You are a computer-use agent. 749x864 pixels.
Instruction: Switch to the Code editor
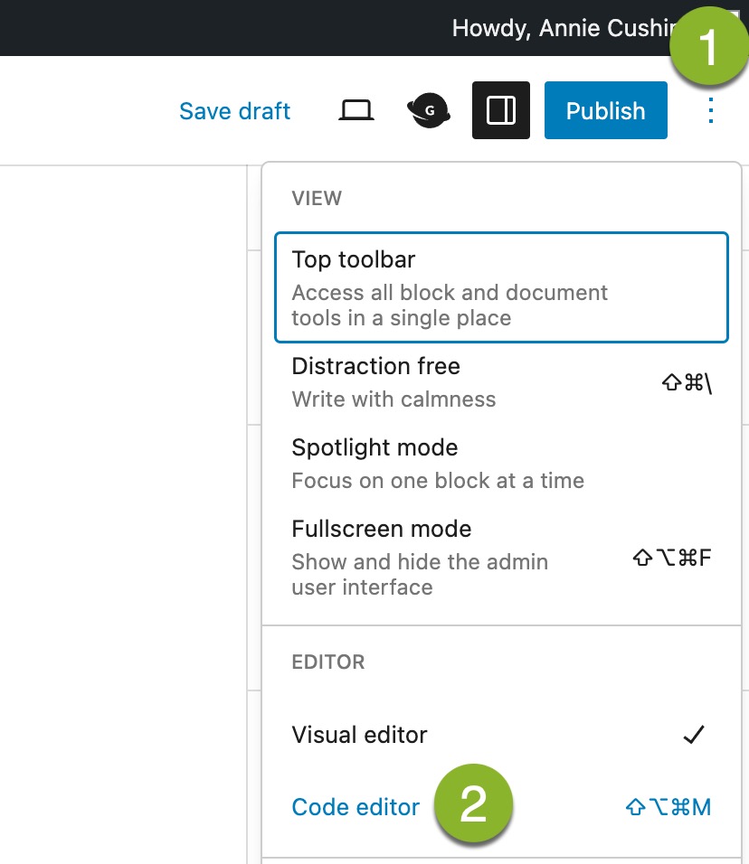(356, 807)
